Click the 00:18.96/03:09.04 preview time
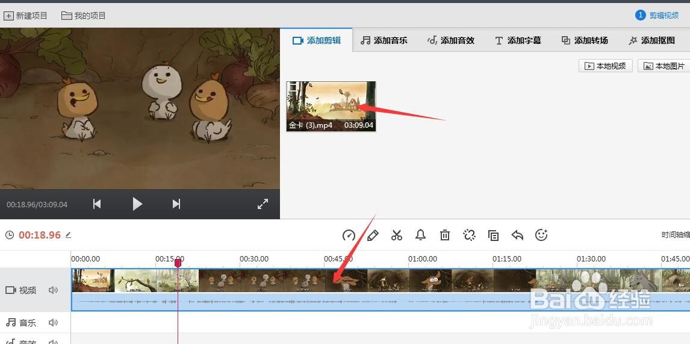Image resolution: width=690 pixels, height=344 pixels. [37, 204]
